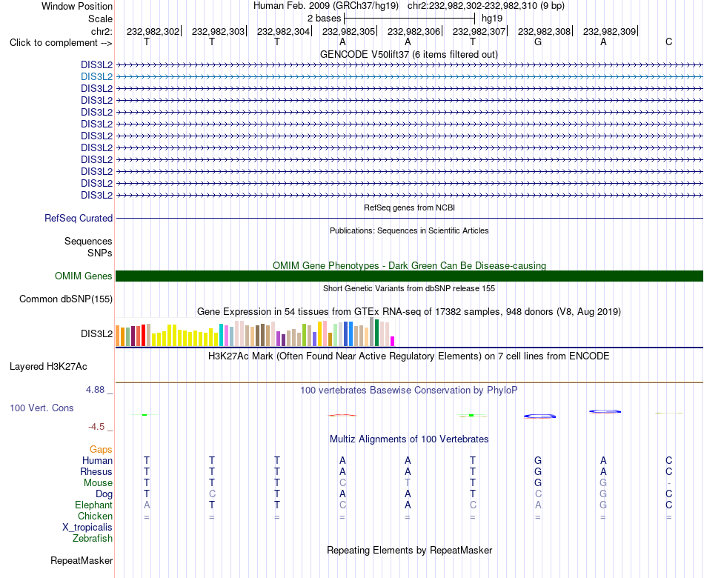704x578 pixels.
Task: Click the Gaps label in Multiz alignments
Action: point(101,450)
